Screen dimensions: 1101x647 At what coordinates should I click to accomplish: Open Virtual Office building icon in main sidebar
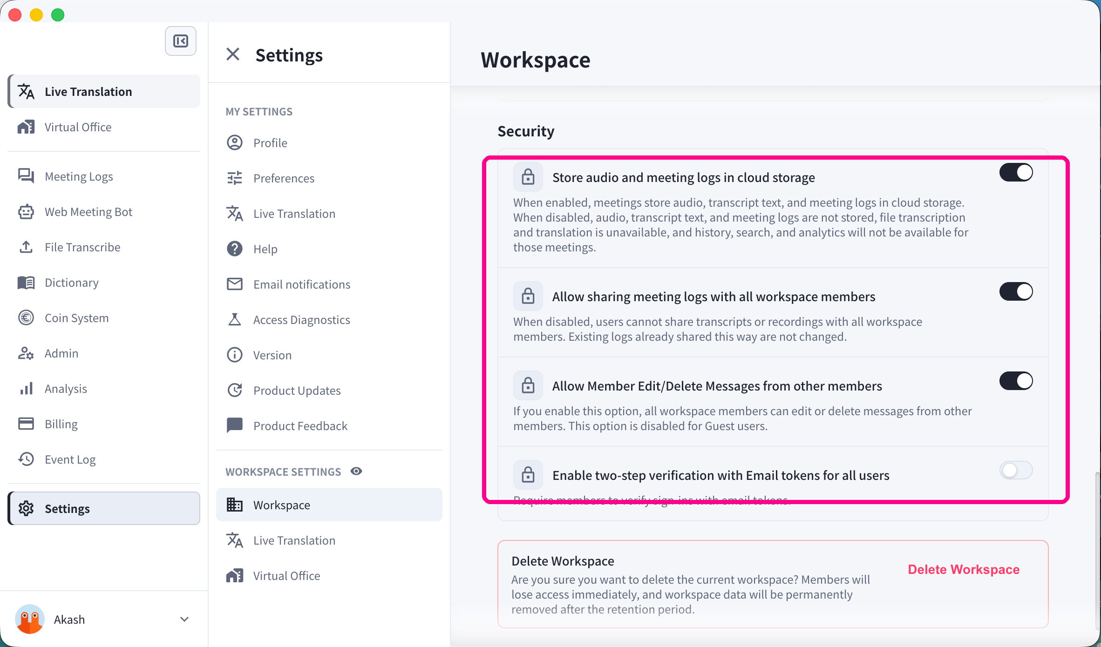coord(26,127)
